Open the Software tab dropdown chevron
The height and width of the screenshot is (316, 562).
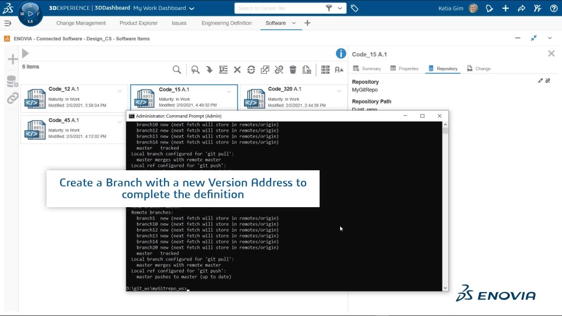click(x=294, y=23)
